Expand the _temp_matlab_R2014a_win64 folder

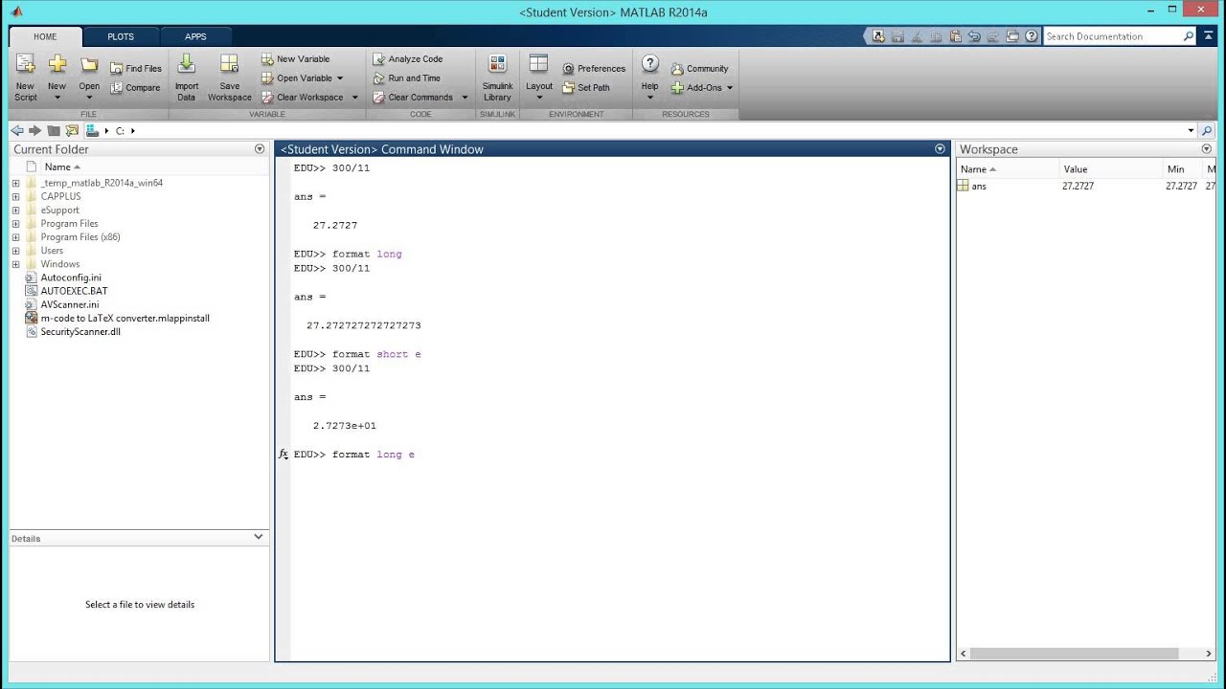pyautogui.click(x=15, y=183)
